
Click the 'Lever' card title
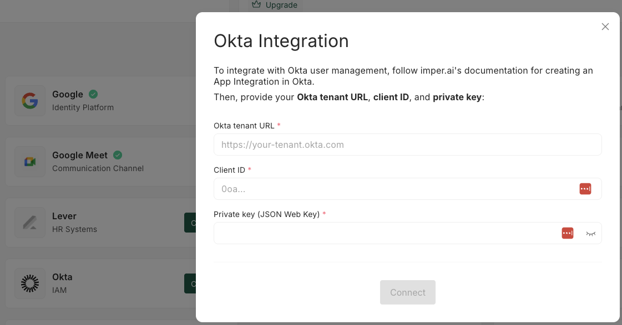64,216
